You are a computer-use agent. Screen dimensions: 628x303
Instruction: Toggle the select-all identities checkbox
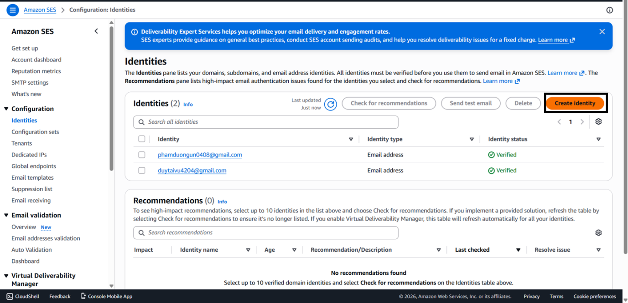point(142,139)
